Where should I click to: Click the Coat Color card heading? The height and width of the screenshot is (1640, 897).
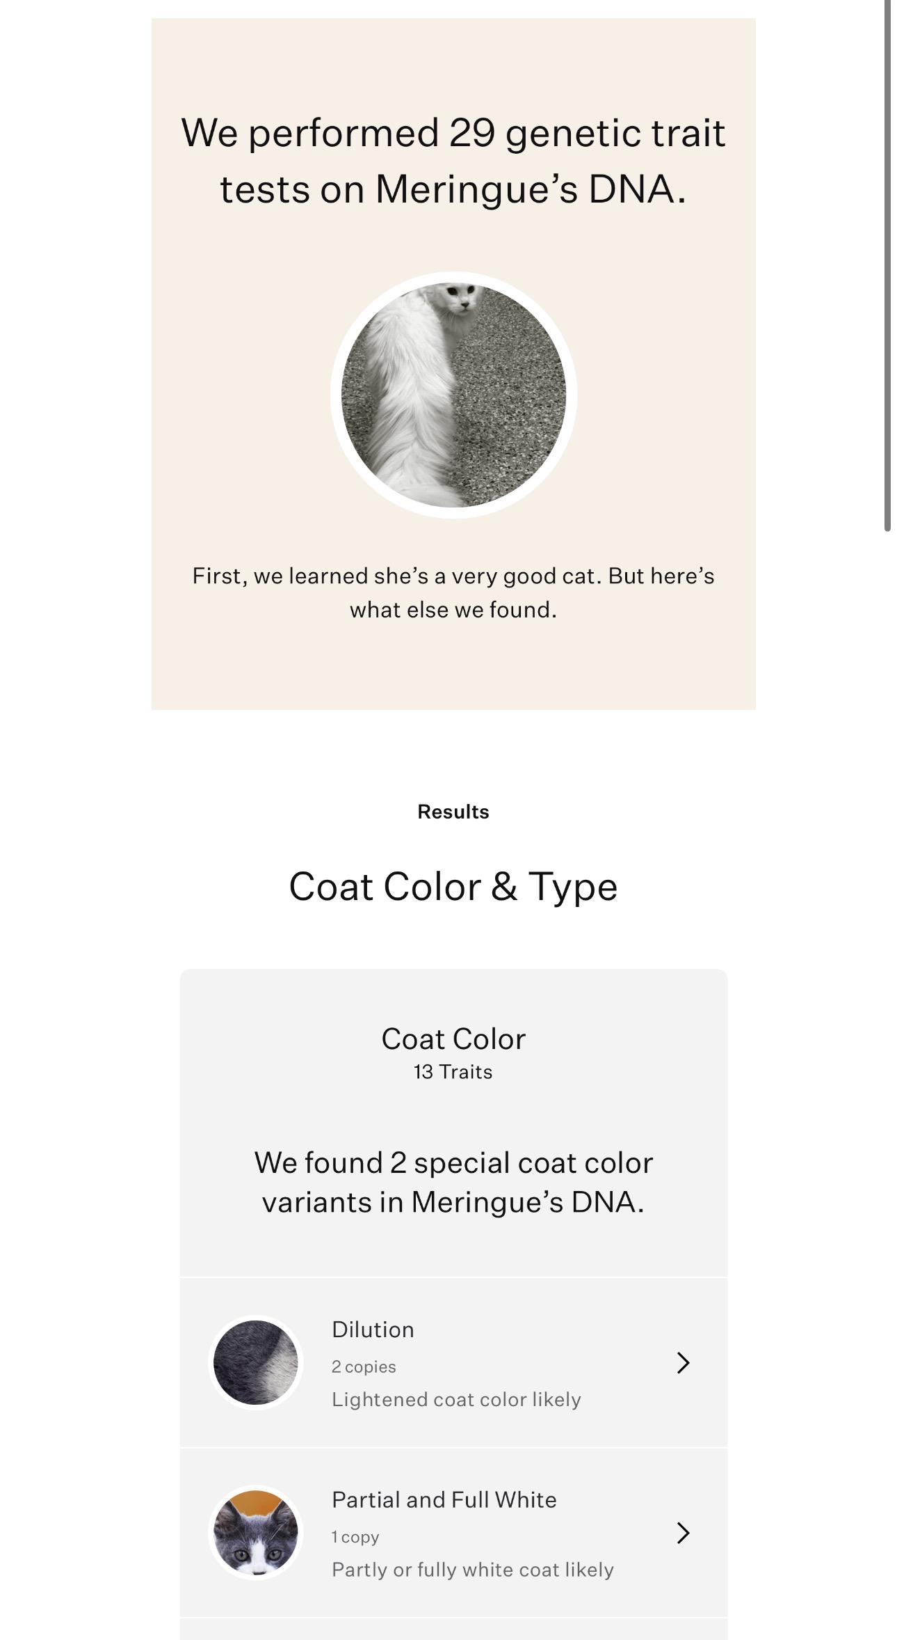(x=453, y=1039)
